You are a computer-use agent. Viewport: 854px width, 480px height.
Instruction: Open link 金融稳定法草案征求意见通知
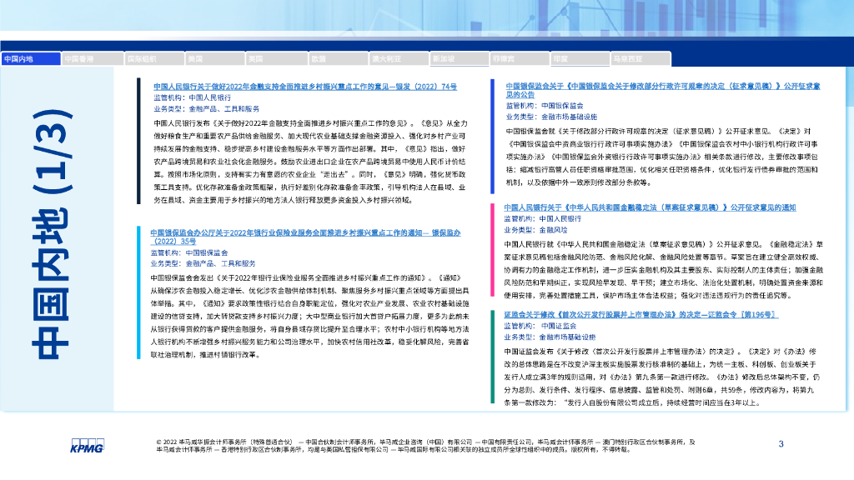point(650,207)
